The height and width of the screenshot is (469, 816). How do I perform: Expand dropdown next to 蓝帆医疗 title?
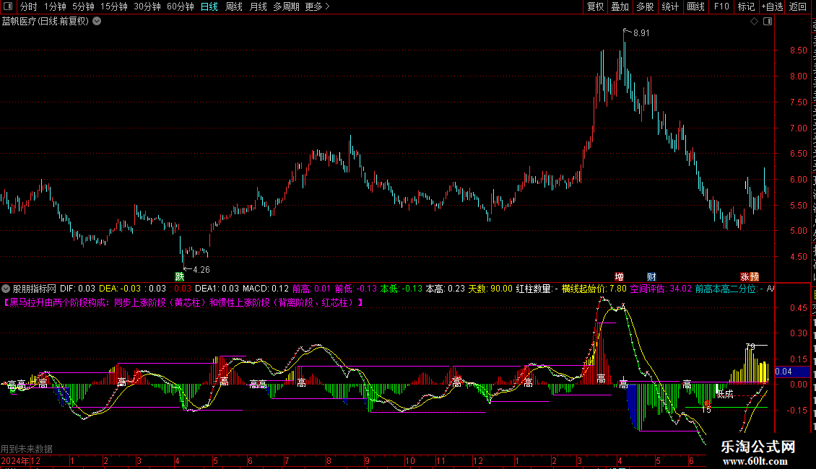97,22
